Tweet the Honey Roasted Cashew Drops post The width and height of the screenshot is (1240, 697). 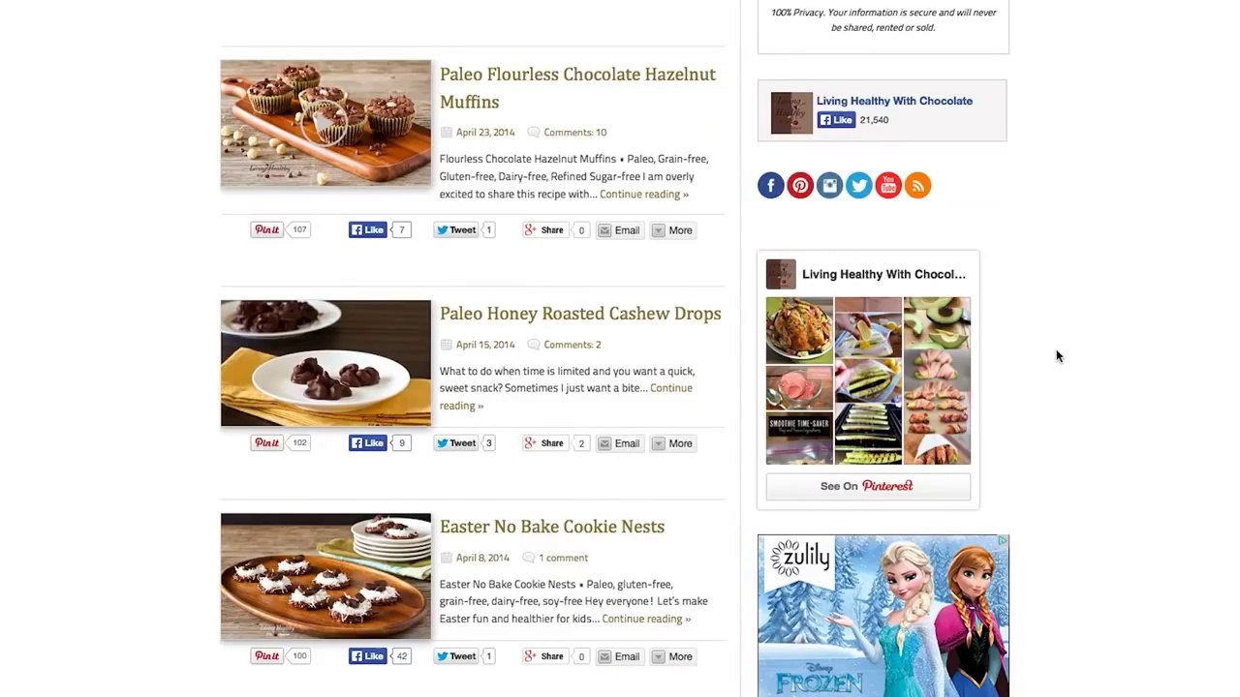(x=456, y=443)
